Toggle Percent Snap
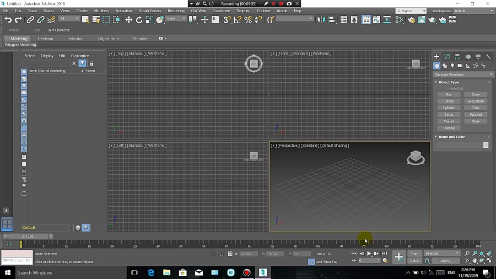The image size is (496, 279). click(248, 20)
